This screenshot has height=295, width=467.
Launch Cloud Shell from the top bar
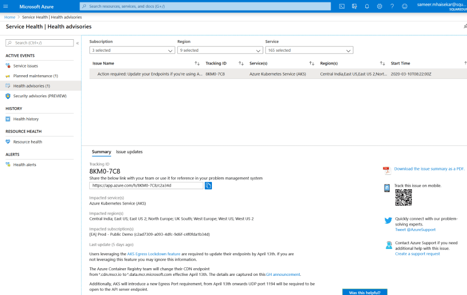click(x=341, y=6)
